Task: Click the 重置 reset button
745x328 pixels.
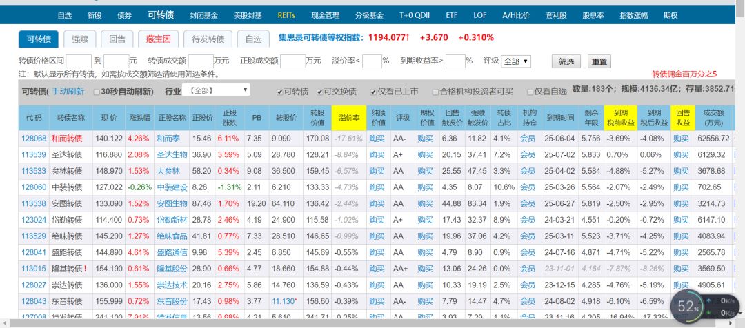Action: (599, 61)
